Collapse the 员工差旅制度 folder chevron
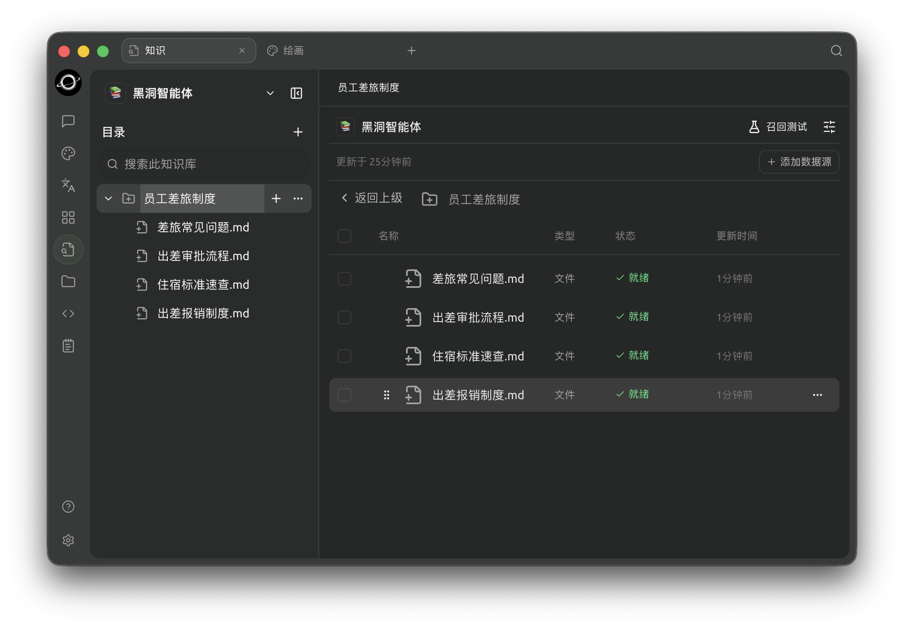 (x=108, y=199)
